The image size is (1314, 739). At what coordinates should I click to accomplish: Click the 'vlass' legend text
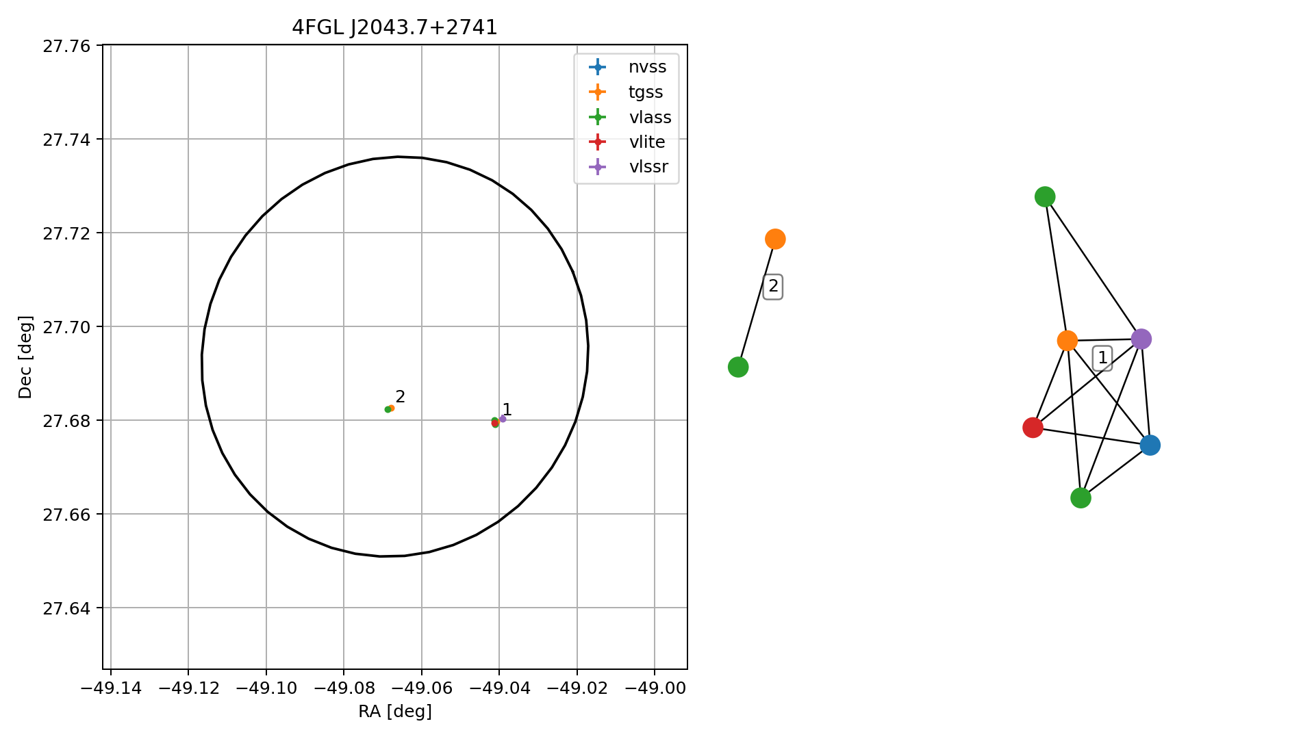[x=650, y=117]
